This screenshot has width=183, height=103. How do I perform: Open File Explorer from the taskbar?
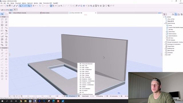coord(25,101)
